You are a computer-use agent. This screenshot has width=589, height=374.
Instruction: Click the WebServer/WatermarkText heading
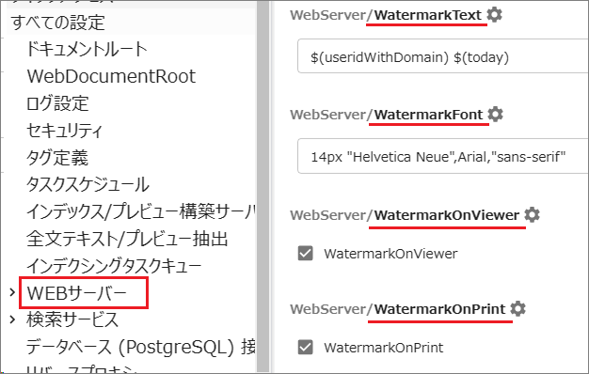click(x=386, y=15)
